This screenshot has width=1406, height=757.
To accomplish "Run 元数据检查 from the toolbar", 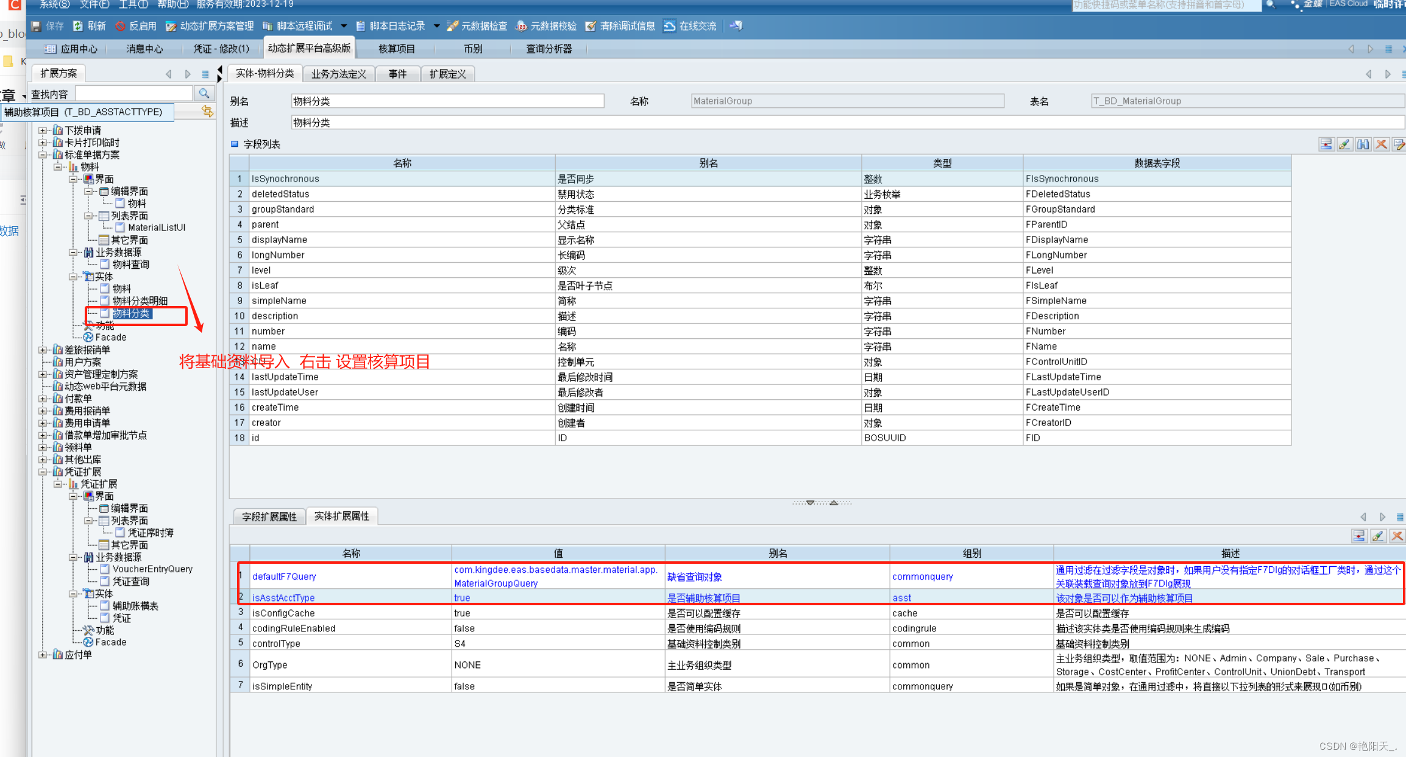I will pos(477,26).
